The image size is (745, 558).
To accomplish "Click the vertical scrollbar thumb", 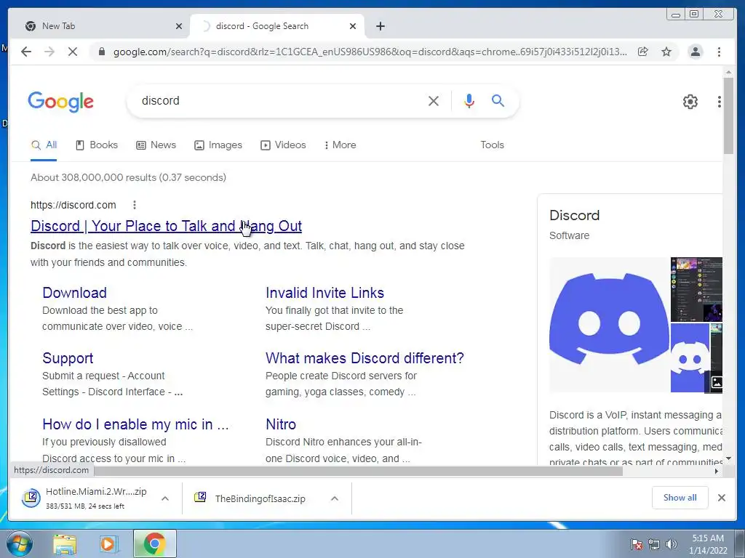I will pyautogui.click(x=728, y=116).
